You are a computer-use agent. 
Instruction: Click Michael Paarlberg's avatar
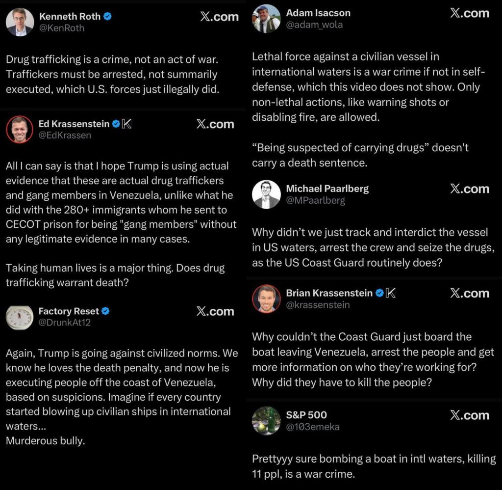point(266,194)
